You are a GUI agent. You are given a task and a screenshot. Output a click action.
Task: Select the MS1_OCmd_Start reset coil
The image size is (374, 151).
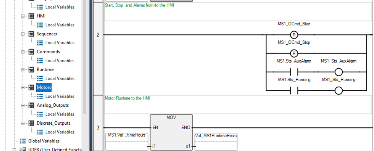click(294, 35)
